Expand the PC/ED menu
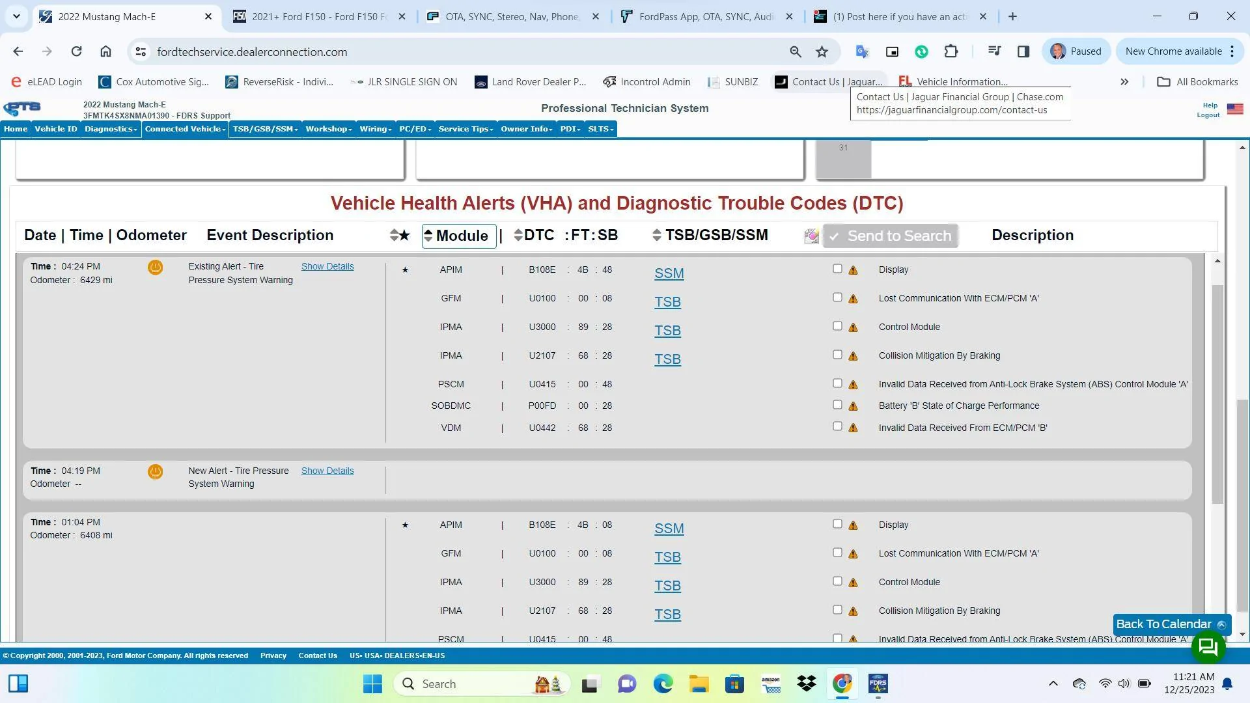The image size is (1250, 703). click(x=415, y=129)
